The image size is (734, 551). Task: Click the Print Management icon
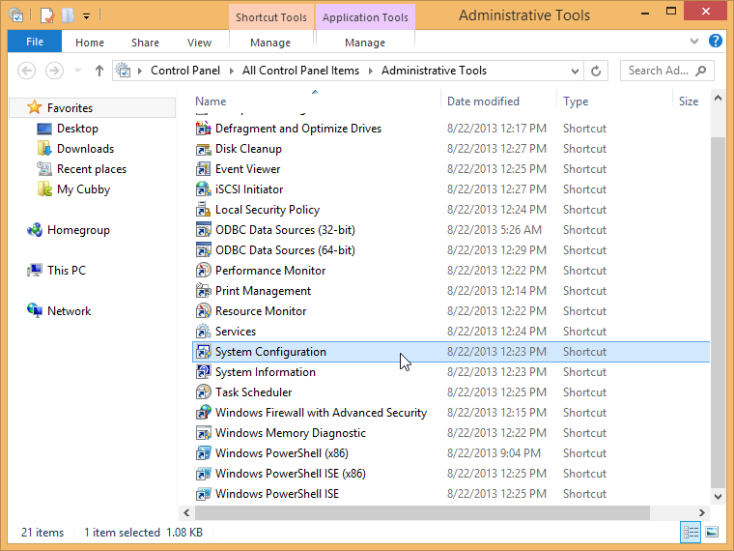coord(203,291)
